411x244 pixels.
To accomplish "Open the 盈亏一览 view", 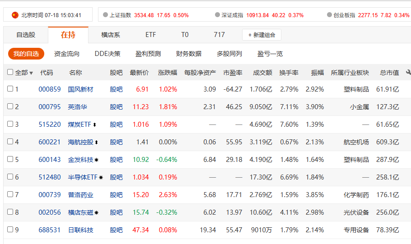I will pyautogui.click(x=270, y=54).
